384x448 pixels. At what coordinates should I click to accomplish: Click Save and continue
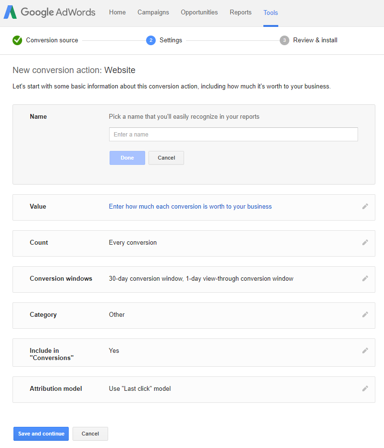point(41,434)
